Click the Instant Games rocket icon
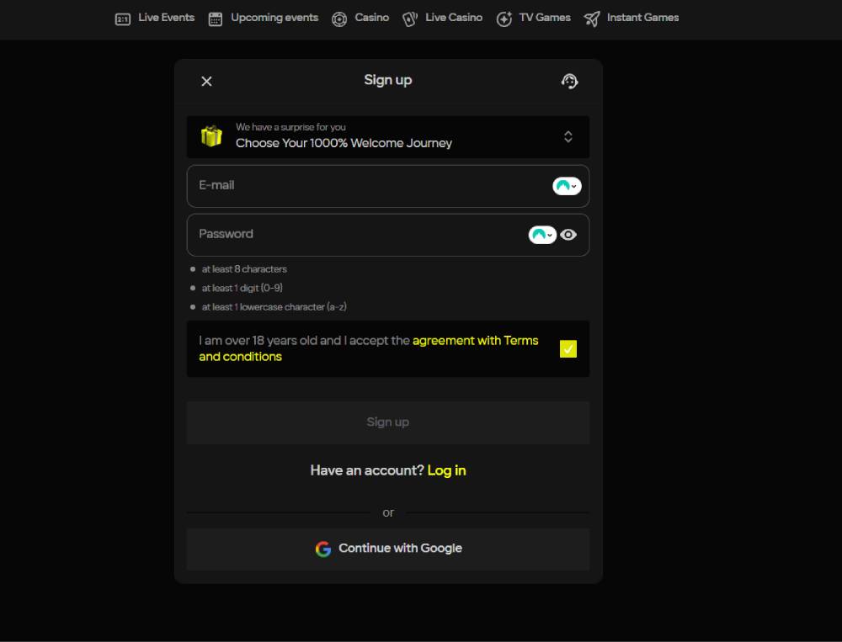 (x=592, y=19)
